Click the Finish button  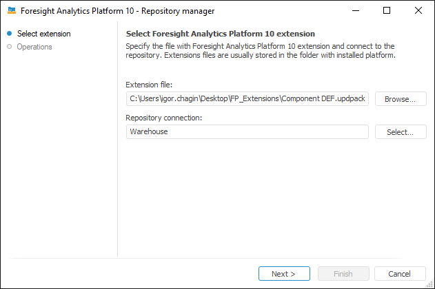click(x=343, y=273)
